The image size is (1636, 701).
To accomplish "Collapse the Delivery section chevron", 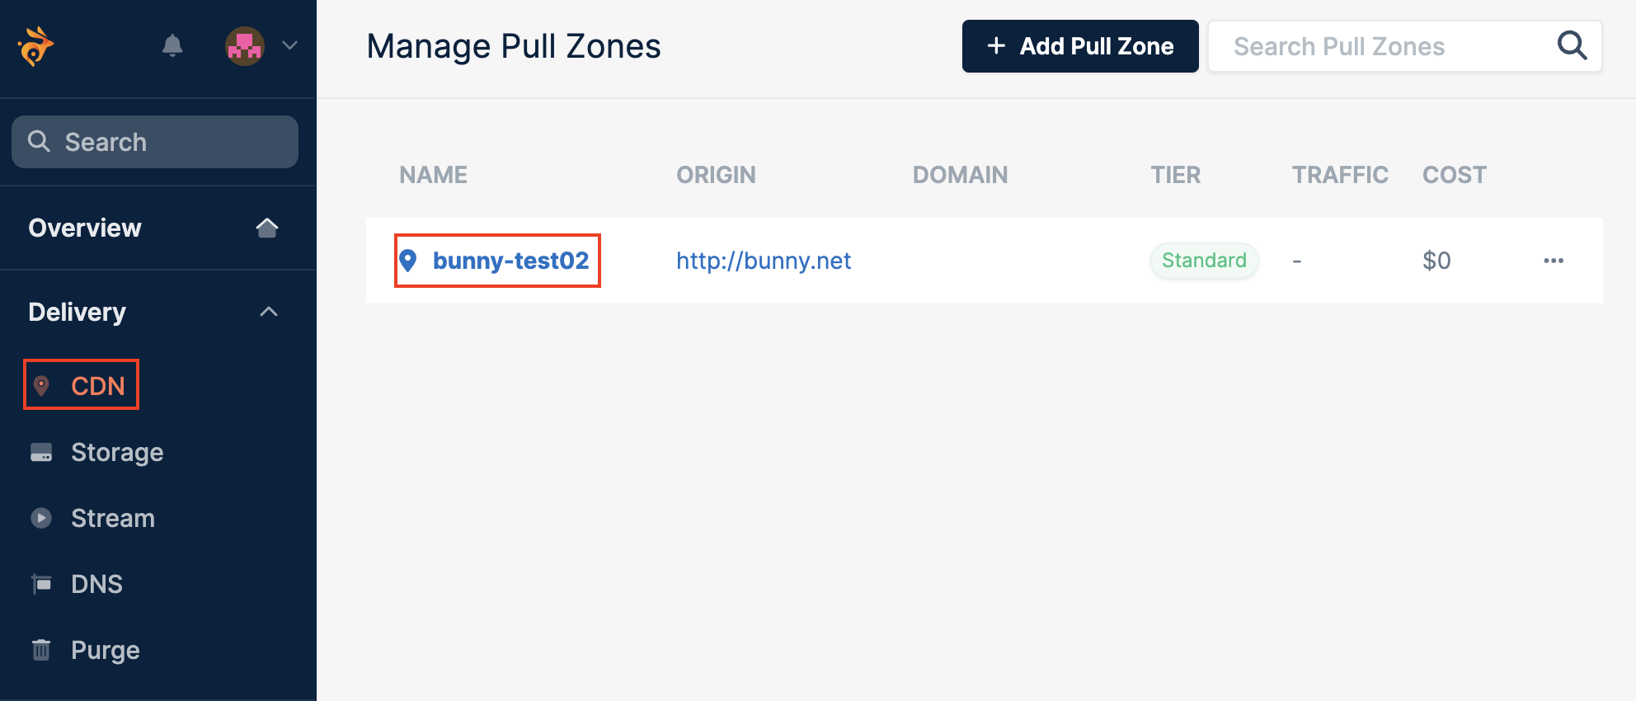I will pos(269,312).
